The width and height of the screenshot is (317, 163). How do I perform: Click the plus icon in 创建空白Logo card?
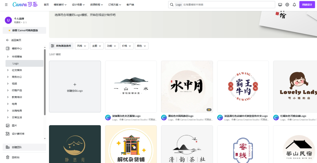(75, 84)
